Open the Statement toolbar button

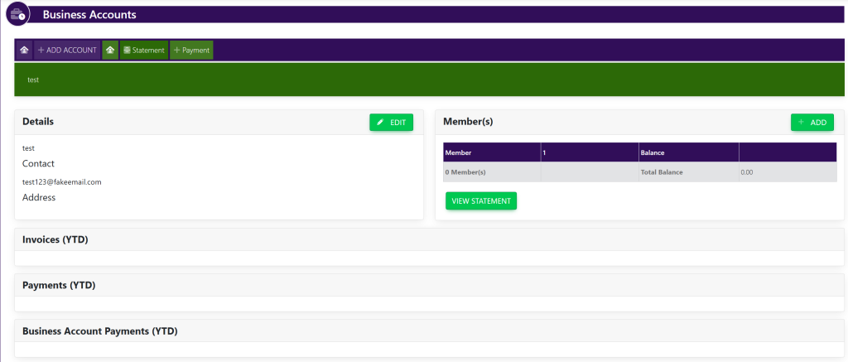pyautogui.click(x=144, y=51)
